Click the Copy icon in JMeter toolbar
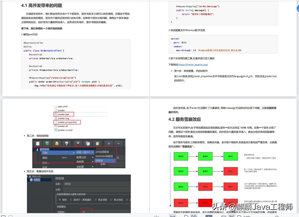 pos(88,143)
